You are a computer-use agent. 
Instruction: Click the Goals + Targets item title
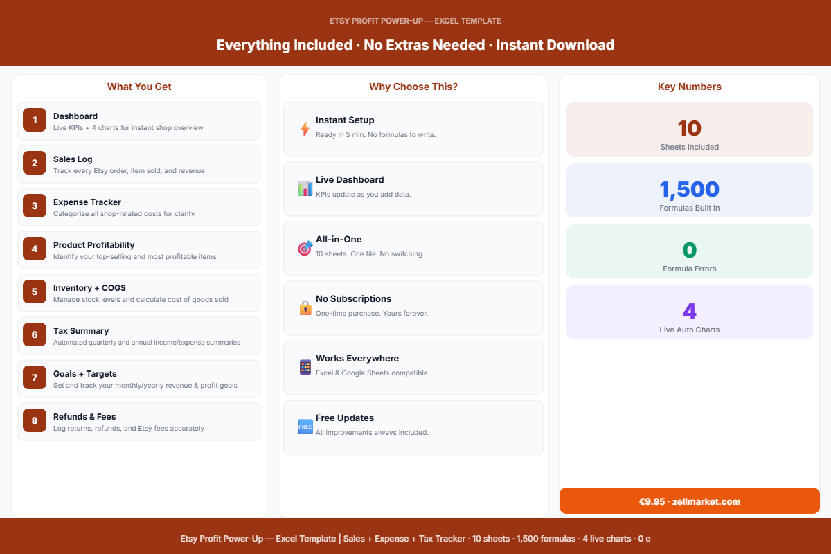coord(85,374)
